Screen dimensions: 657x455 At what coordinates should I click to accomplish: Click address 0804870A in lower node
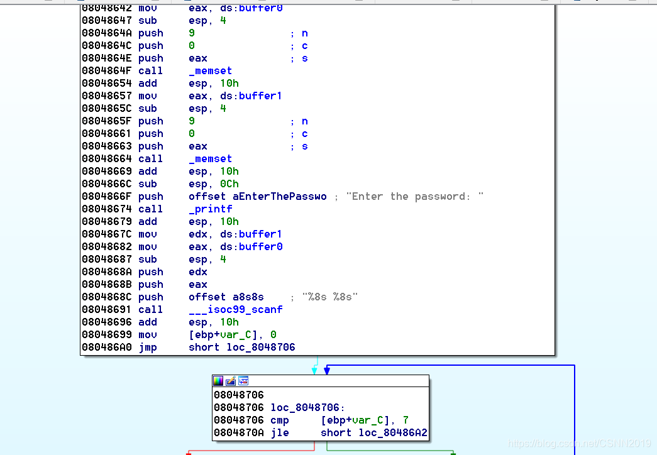[239, 433]
